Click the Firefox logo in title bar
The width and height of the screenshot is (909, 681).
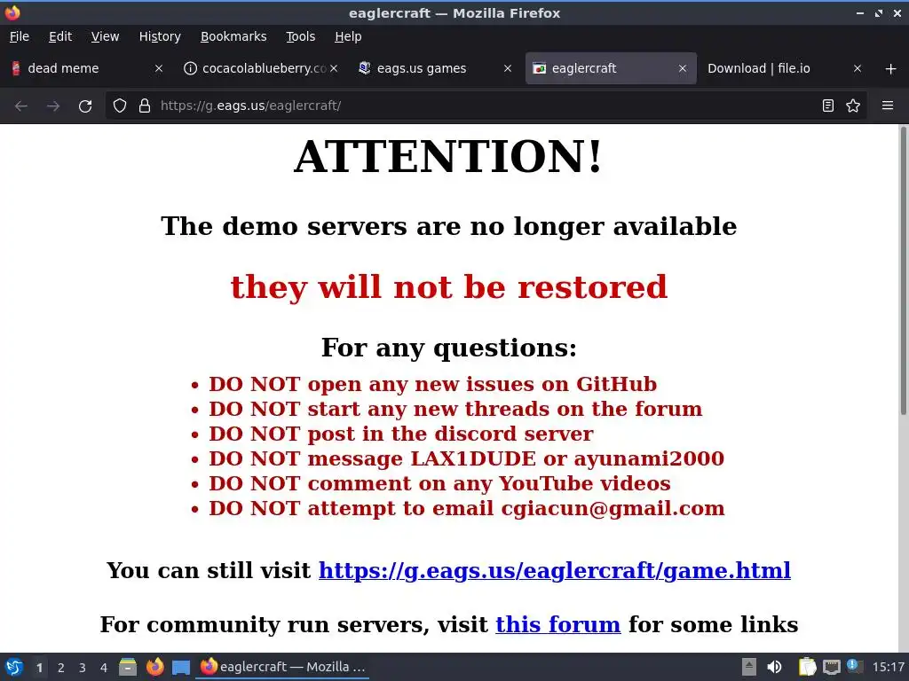tap(12, 12)
